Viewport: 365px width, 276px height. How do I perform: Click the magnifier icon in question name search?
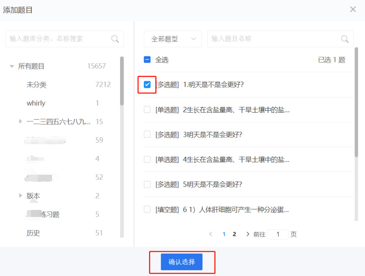coord(345,39)
